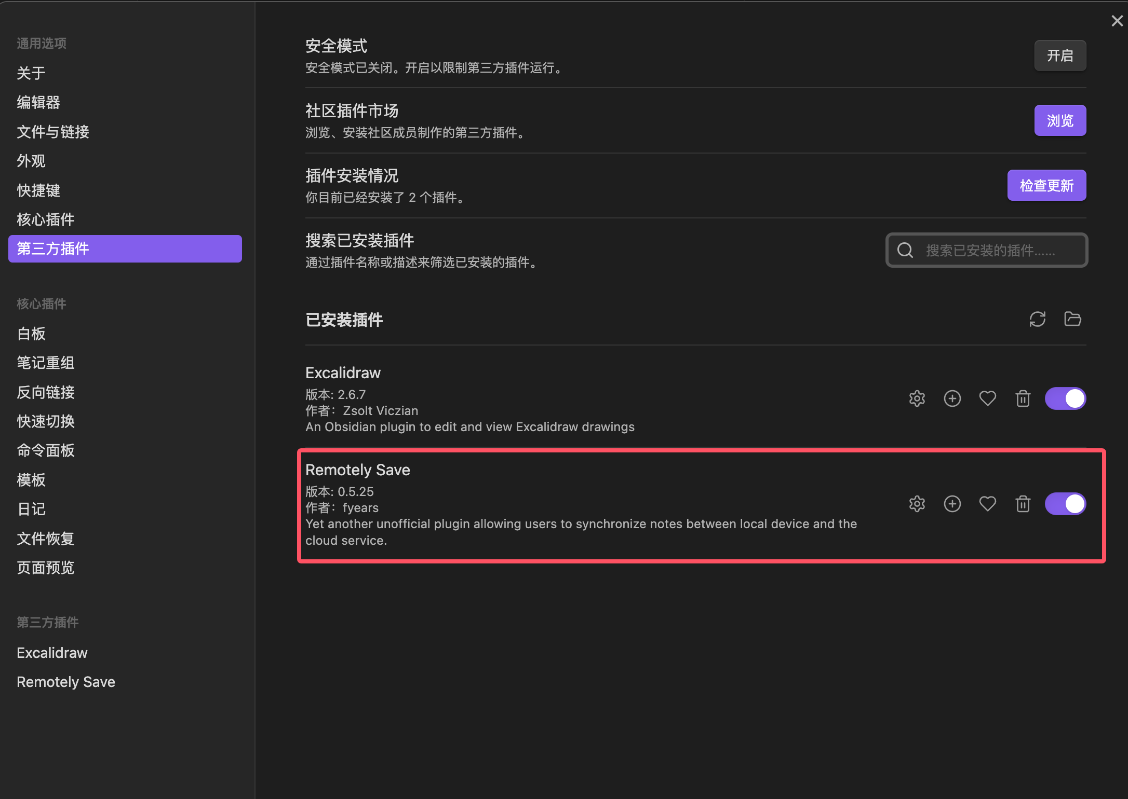Select the highlighted 第三方插件 tab
The height and width of the screenshot is (799, 1128).
(125, 249)
